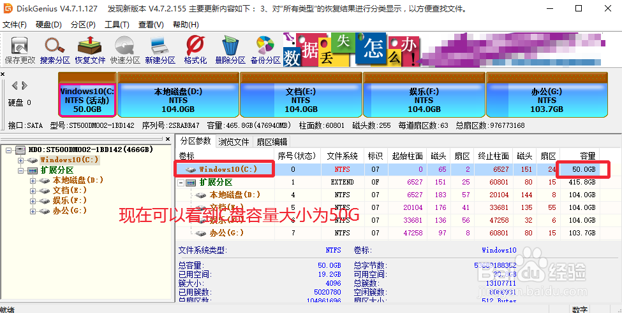Collapse the 扩展分区 tree node
The width and height of the screenshot is (622, 313).
[x=20, y=170]
